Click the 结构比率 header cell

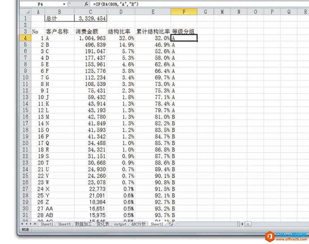click(121, 31)
